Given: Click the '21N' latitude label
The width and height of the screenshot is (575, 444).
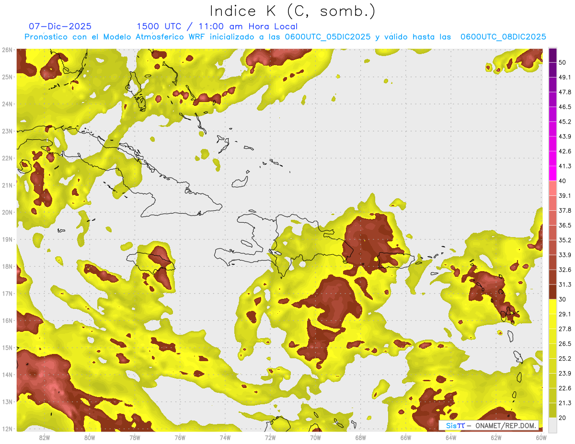Looking at the screenshot, I should click(x=7, y=185).
